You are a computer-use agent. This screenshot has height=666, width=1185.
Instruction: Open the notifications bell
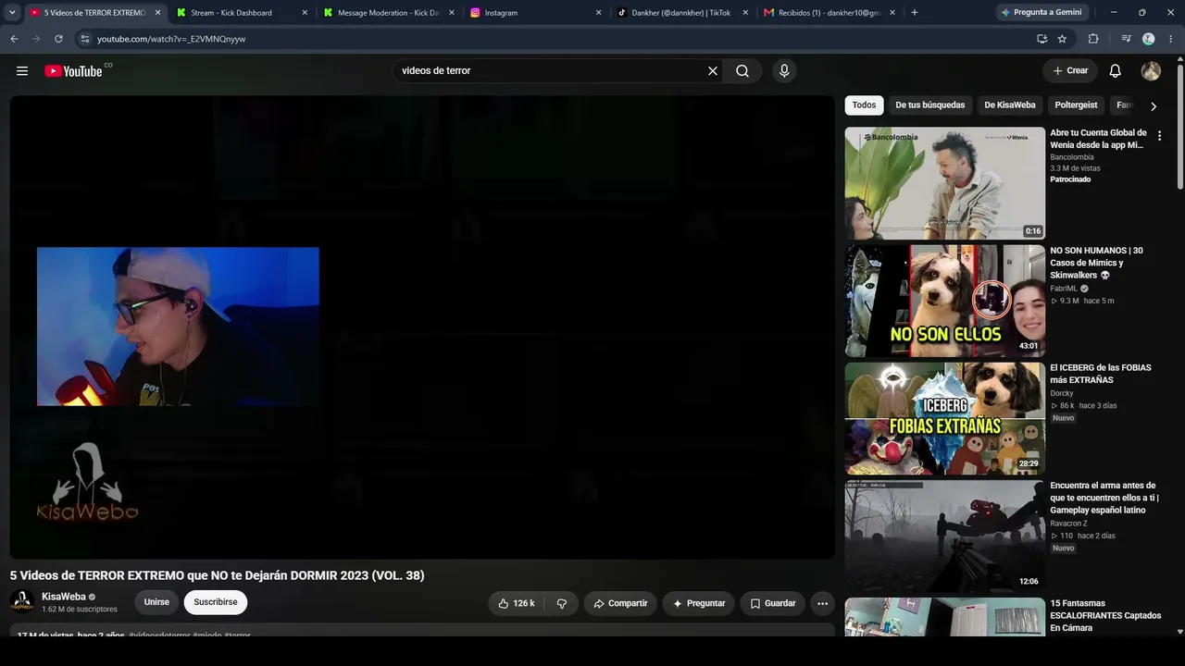click(1116, 71)
